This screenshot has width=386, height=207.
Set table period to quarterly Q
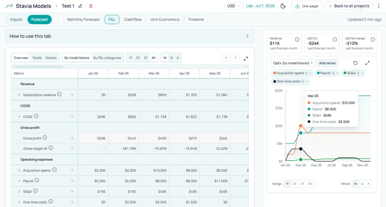(172, 58)
